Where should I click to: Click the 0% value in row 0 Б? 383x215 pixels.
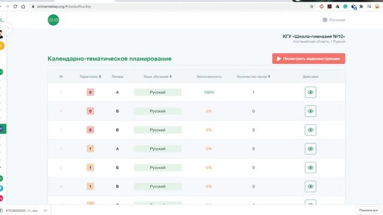(x=209, y=111)
